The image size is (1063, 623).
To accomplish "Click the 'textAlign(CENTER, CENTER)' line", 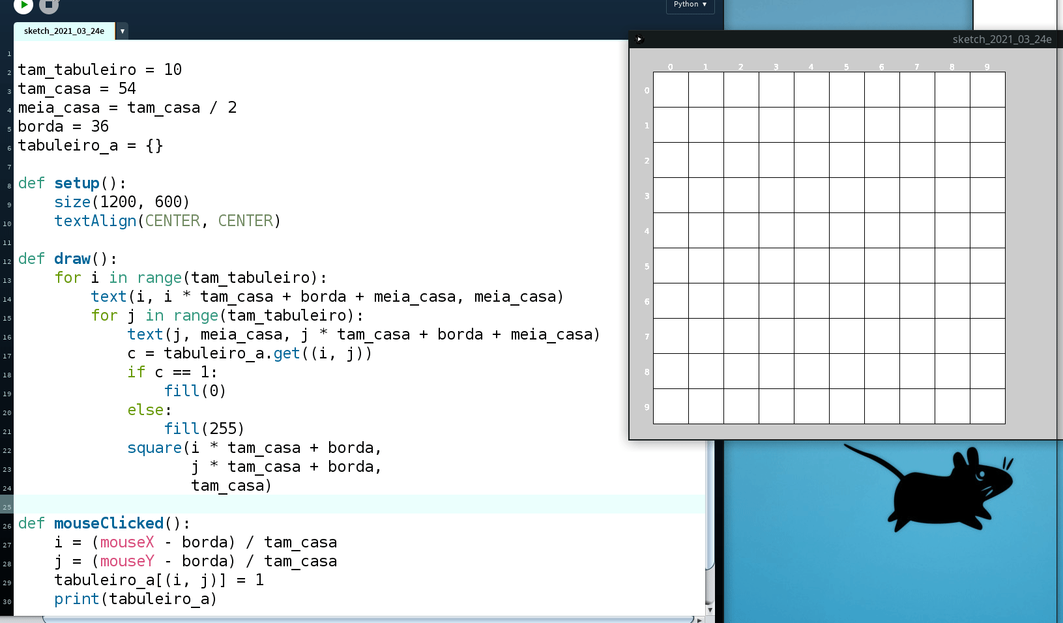I will pyautogui.click(x=167, y=221).
